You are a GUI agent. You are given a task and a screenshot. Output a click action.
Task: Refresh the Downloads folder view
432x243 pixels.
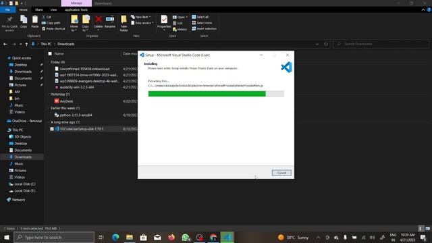[326, 44]
